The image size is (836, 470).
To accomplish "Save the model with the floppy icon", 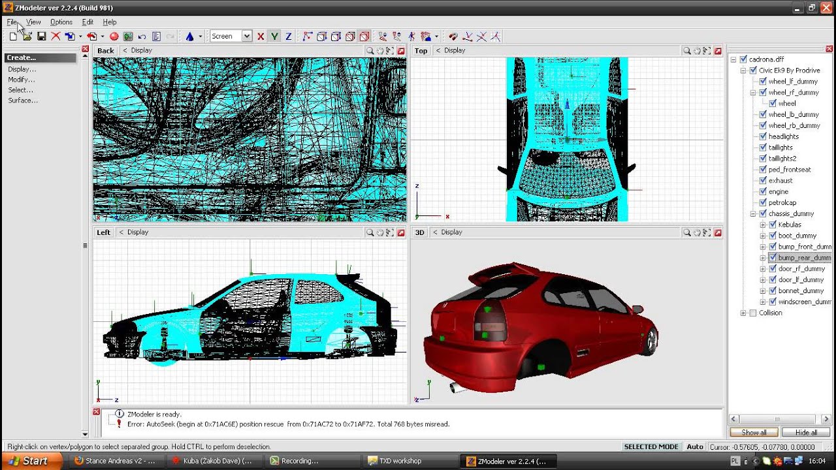I will [x=41, y=37].
